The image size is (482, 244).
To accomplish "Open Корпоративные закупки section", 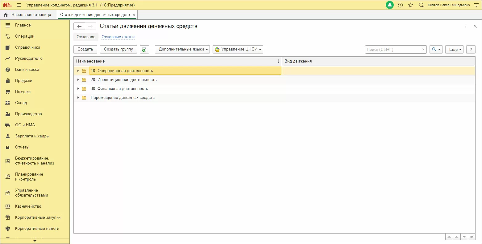I will pyautogui.click(x=38, y=218).
